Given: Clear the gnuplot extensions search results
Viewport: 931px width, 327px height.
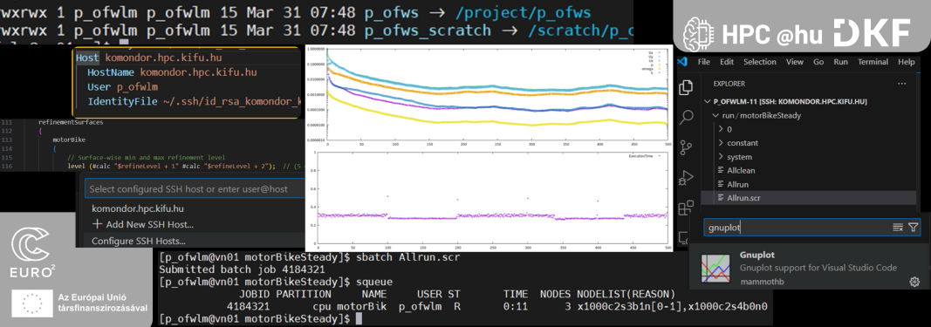Looking at the screenshot, I should pos(898,228).
